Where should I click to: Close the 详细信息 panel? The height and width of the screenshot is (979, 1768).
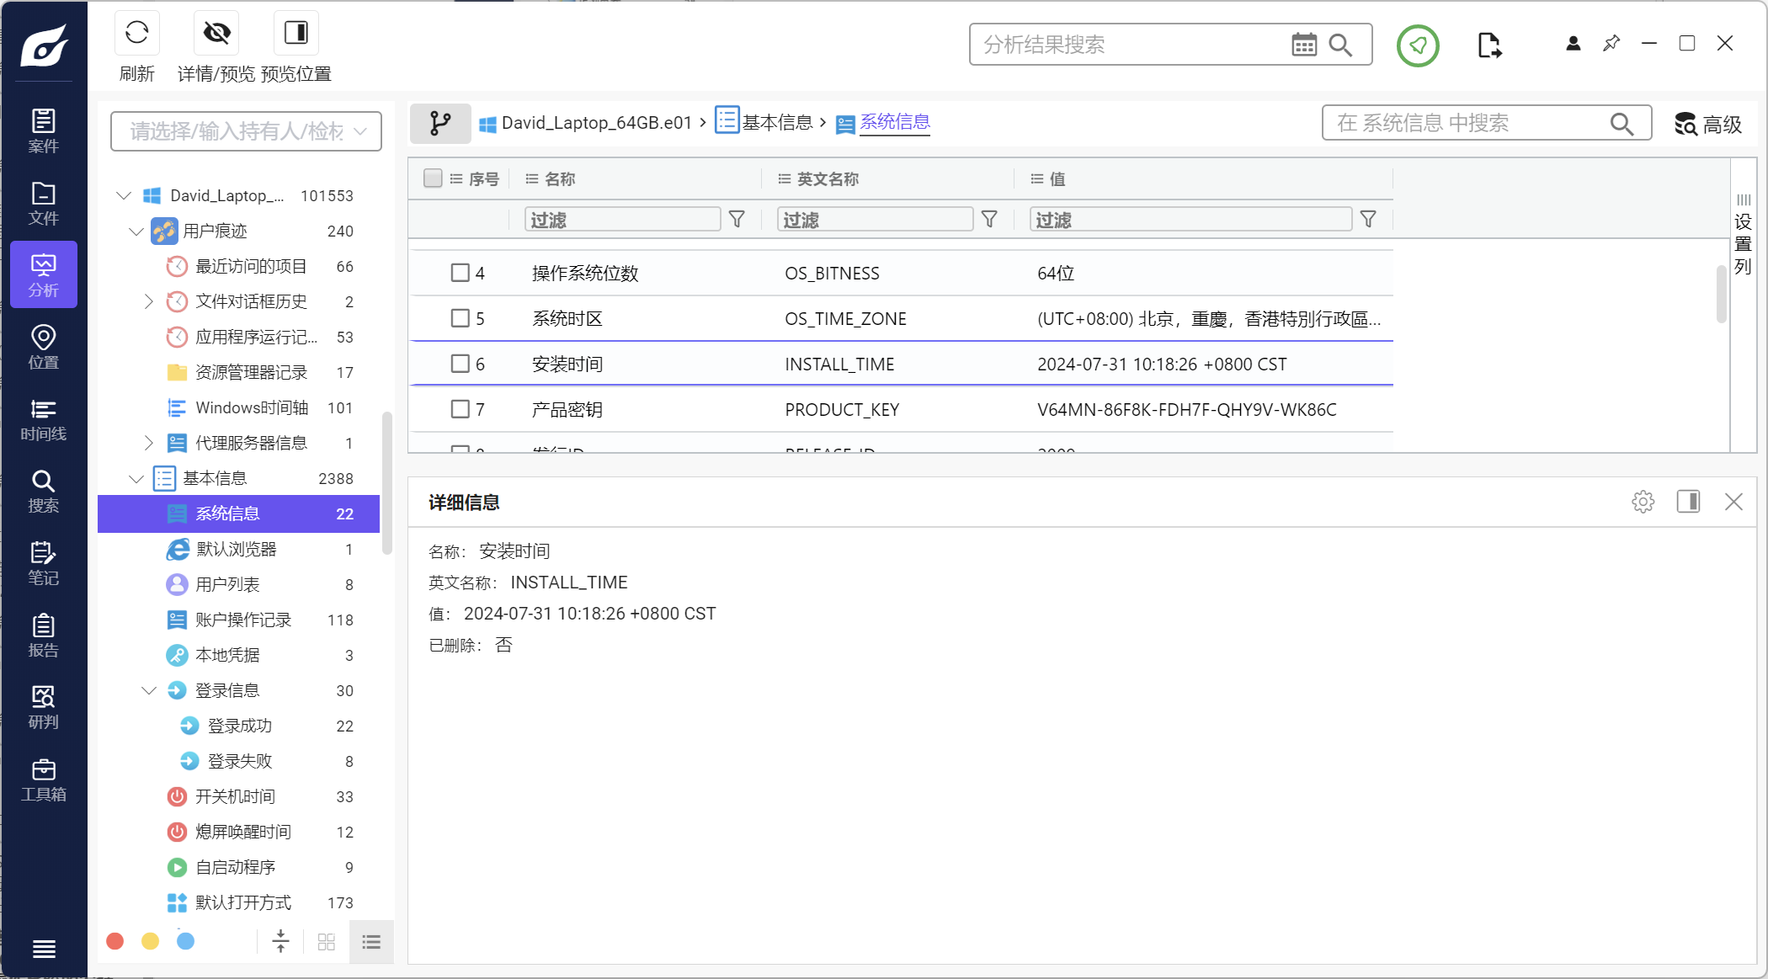point(1733,502)
